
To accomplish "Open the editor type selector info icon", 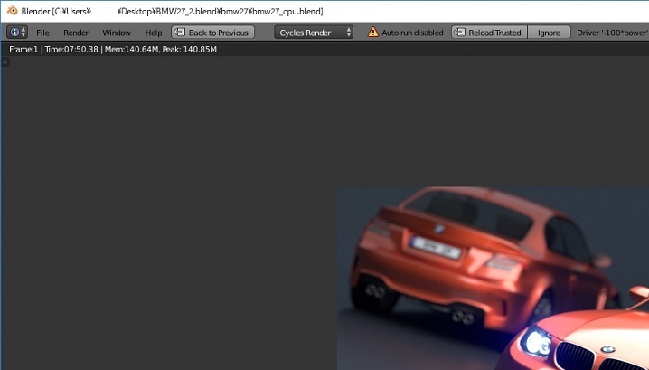I will coord(17,33).
